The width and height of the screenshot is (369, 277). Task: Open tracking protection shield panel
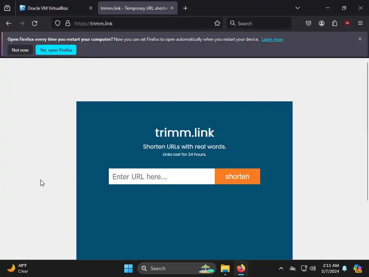[x=58, y=23]
